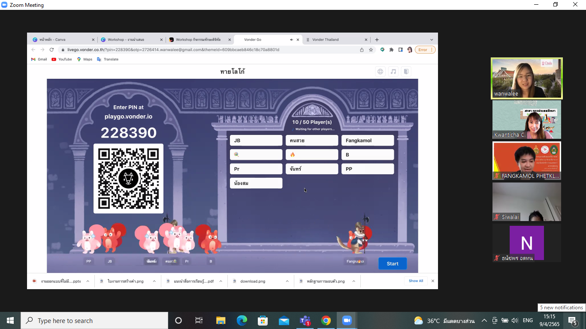Switch to หน้าหลัก - Canva tab

pyautogui.click(x=63, y=39)
